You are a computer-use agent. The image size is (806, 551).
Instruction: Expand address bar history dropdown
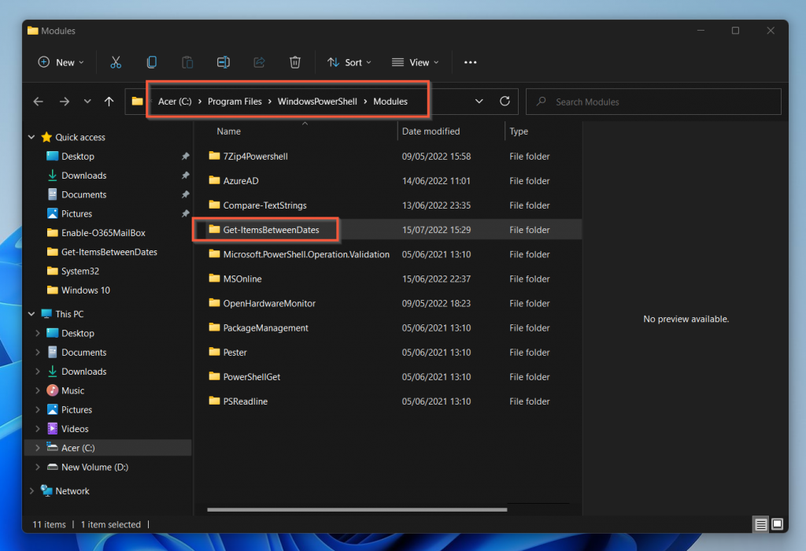[479, 102]
